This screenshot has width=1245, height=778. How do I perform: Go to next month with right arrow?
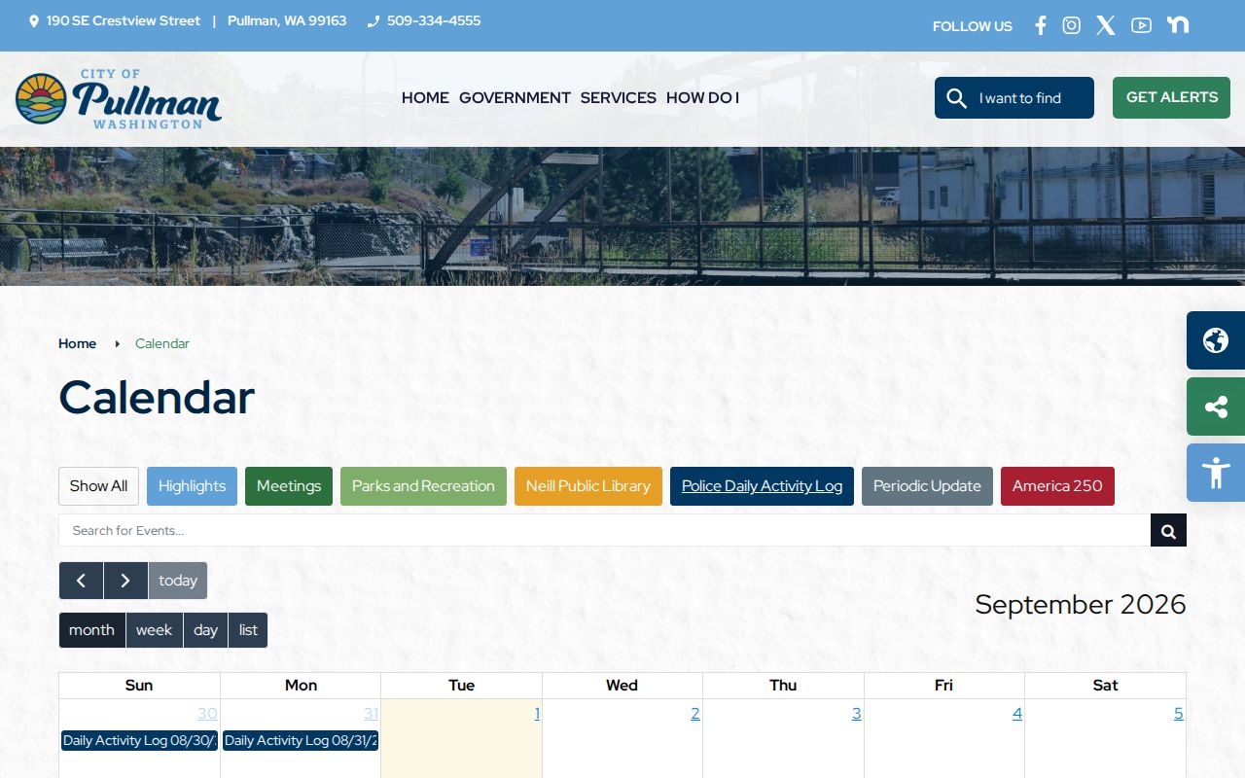pos(125,581)
